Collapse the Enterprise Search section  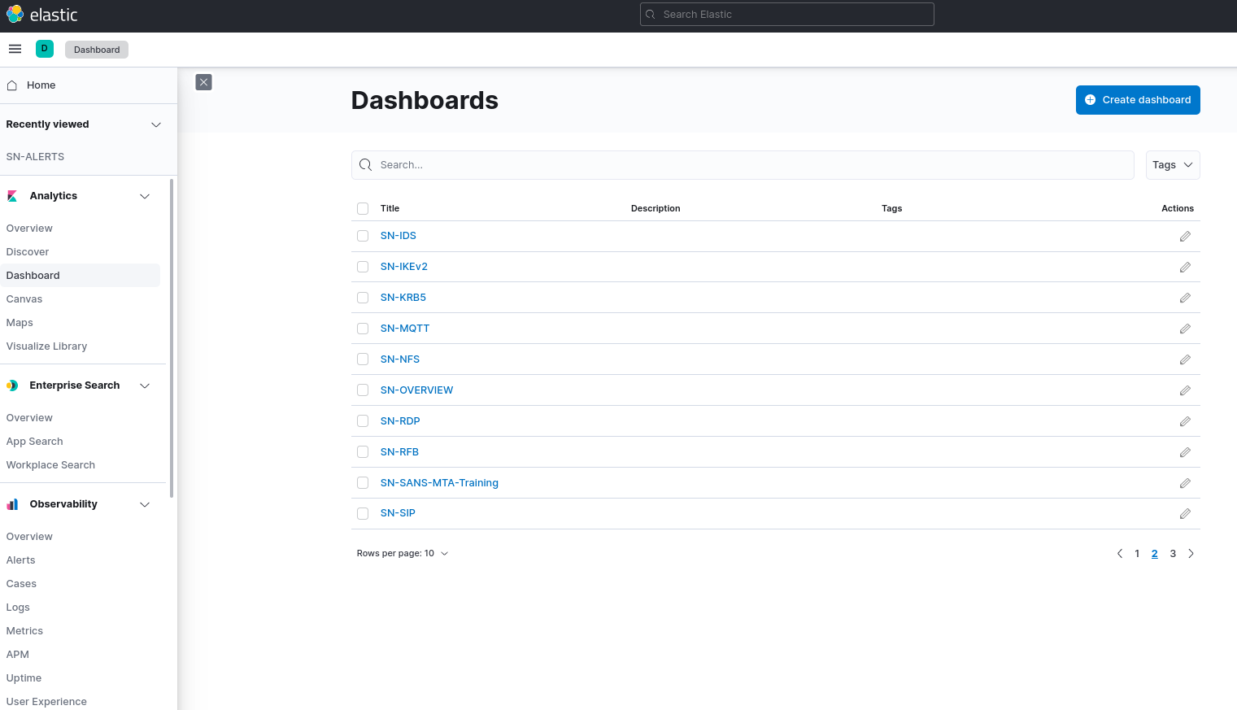tap(145, 385)
